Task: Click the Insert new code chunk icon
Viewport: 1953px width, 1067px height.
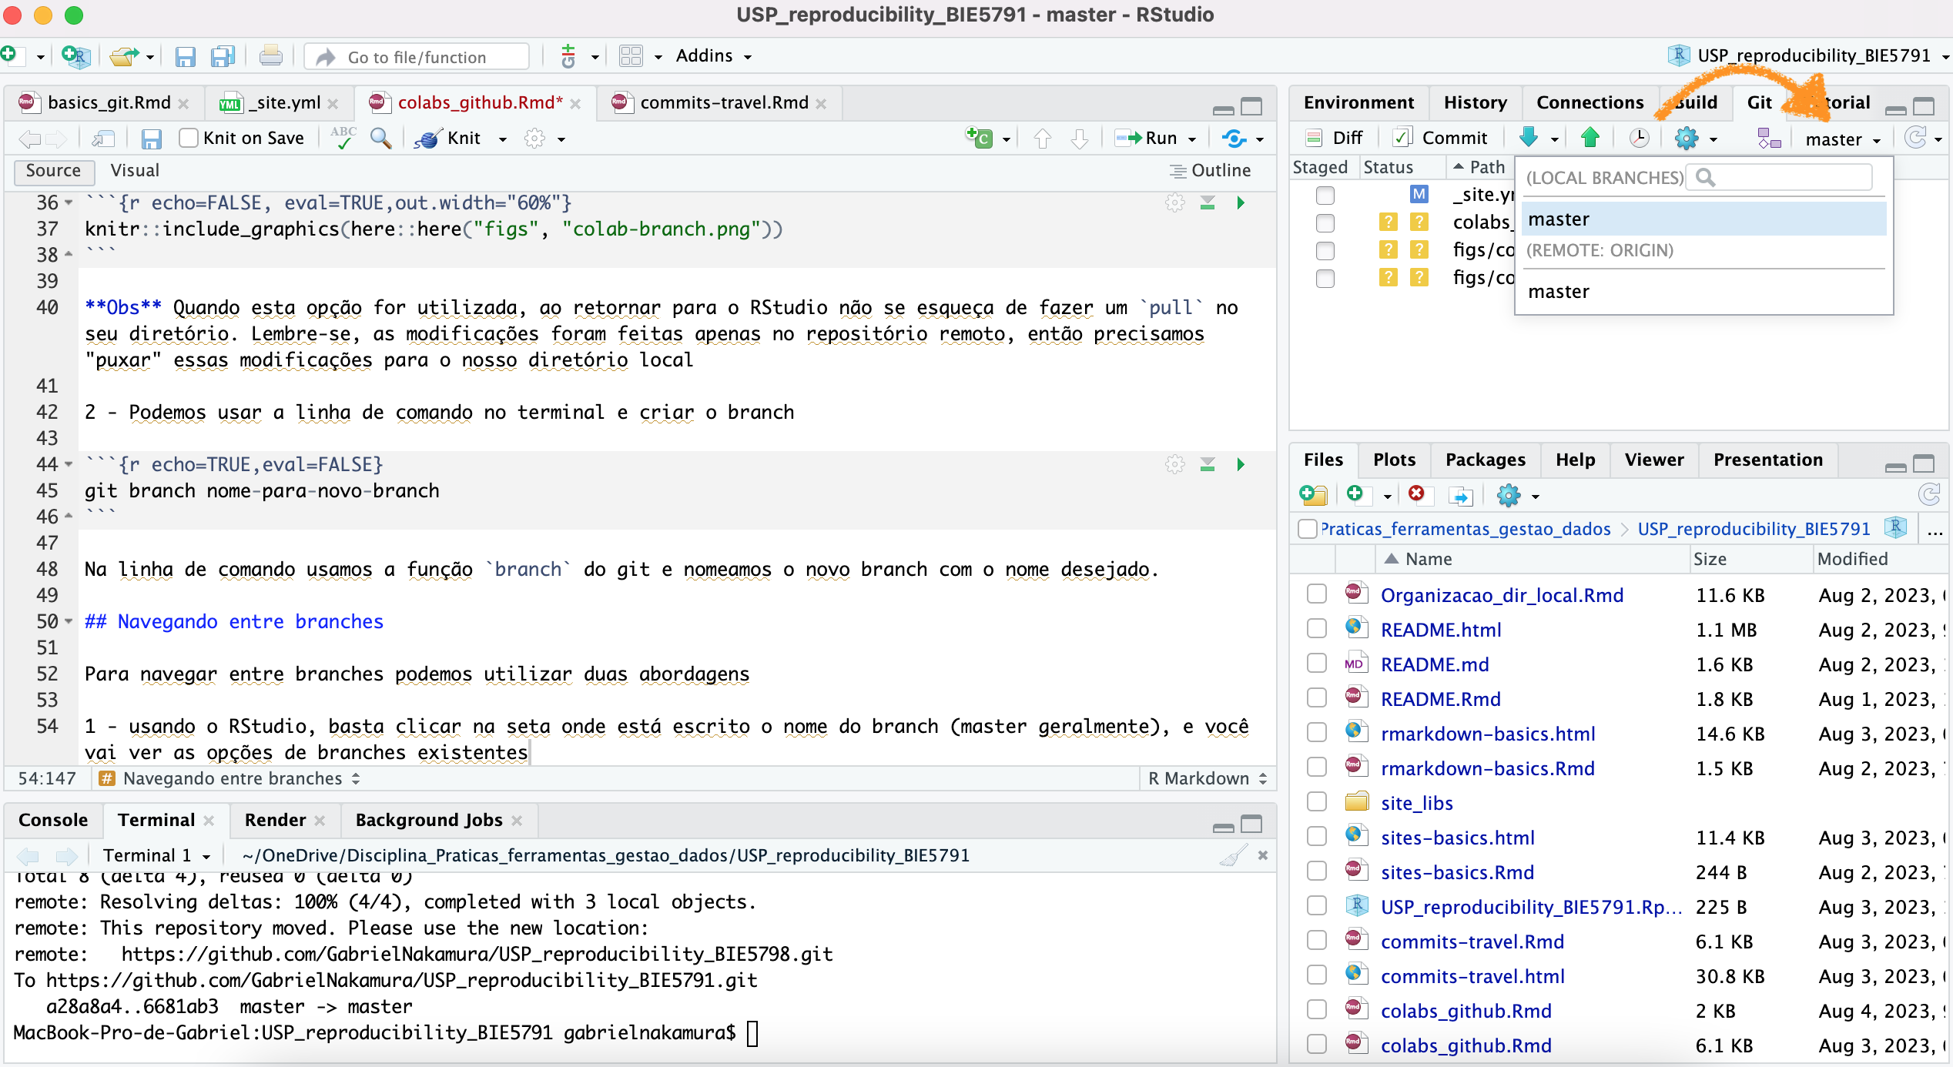Action: (x=979, y=138)
